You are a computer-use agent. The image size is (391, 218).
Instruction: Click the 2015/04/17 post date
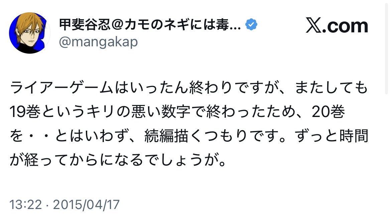point(86,204)
